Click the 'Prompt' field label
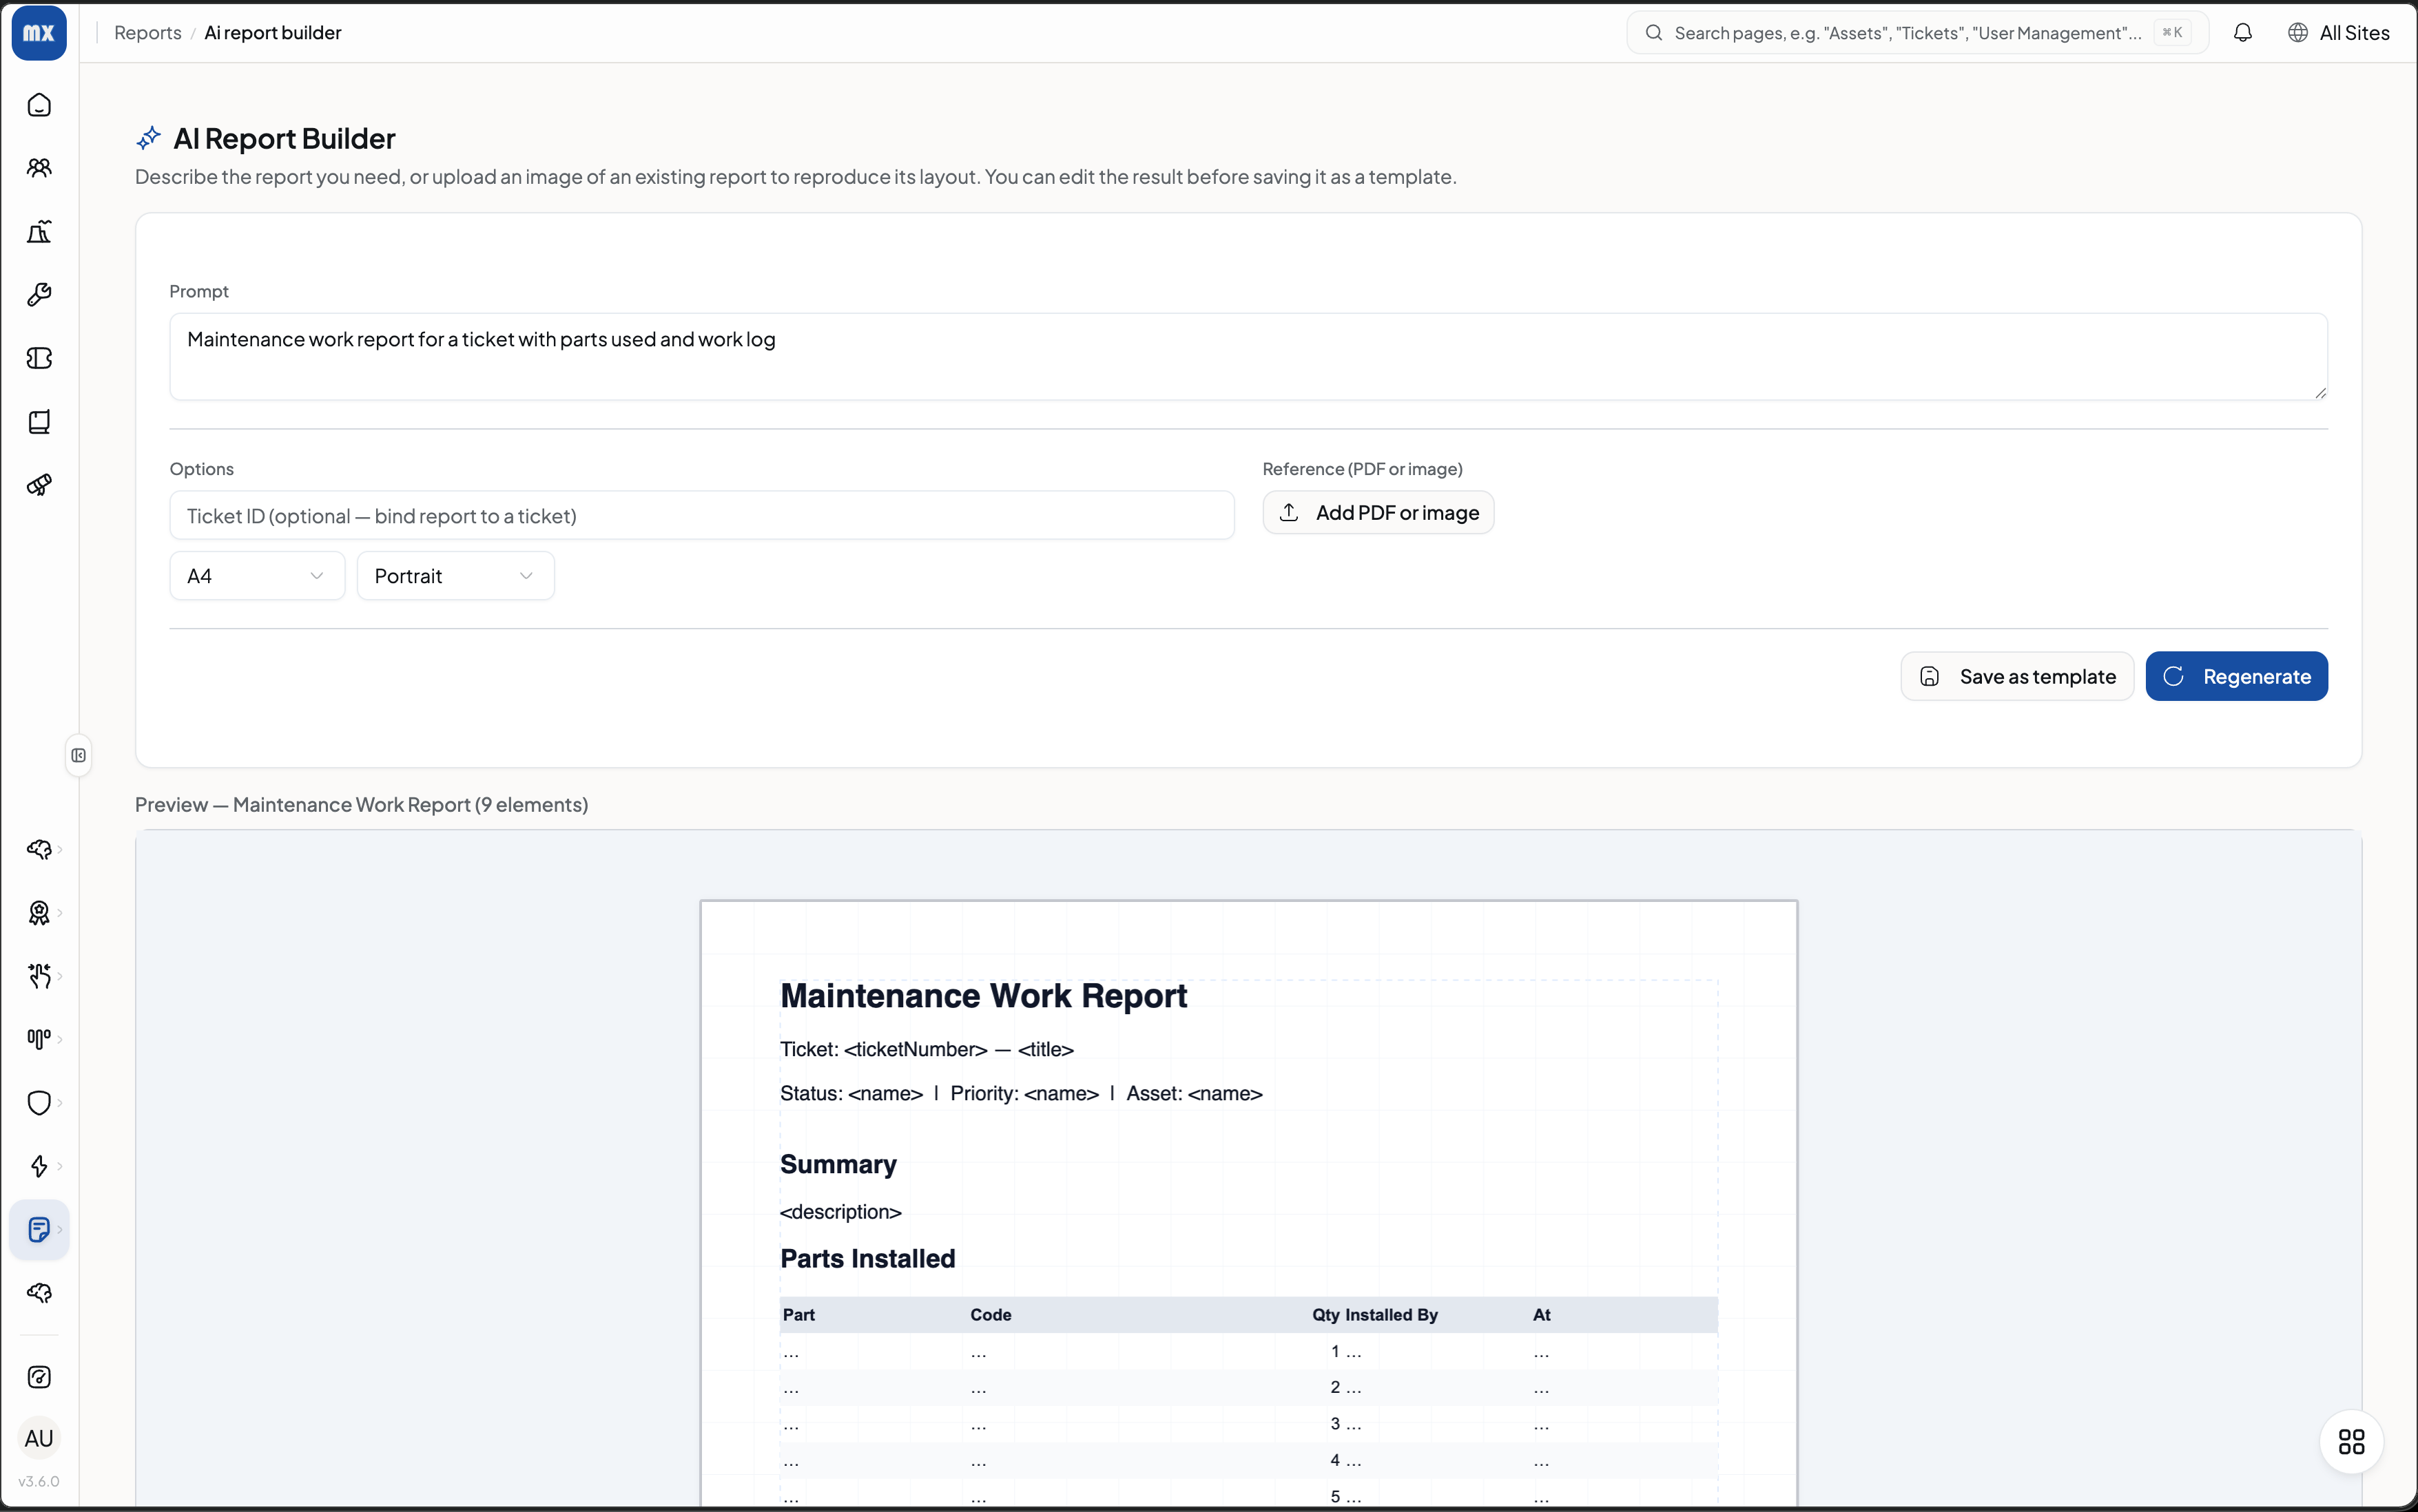Screen dimensions: 2418x1512 point(199,291)
